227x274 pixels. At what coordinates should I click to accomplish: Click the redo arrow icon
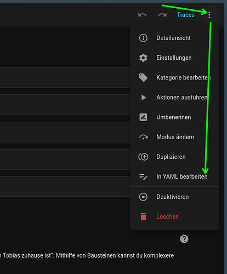point(162,15)
